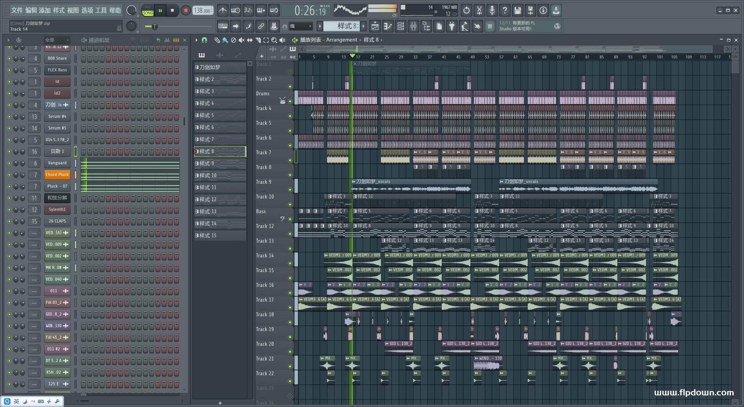Viewport: 744px width, 407px height.
Task: Select the zoom tool in playlist toolbar
Action: click(274, 40)
